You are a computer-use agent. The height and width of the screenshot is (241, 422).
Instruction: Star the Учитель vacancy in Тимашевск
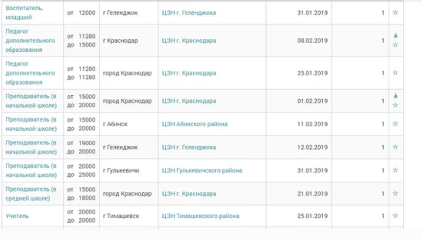(x=395, y=216)
